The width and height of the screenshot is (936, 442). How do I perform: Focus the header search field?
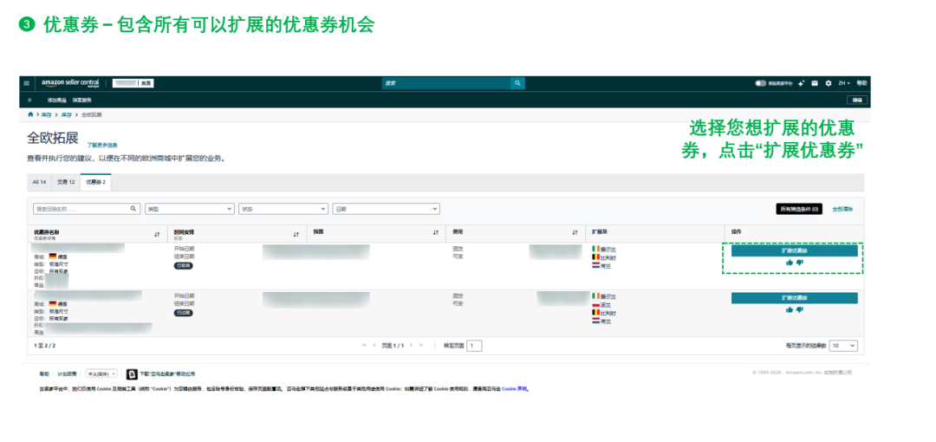[x=446, y=83]
